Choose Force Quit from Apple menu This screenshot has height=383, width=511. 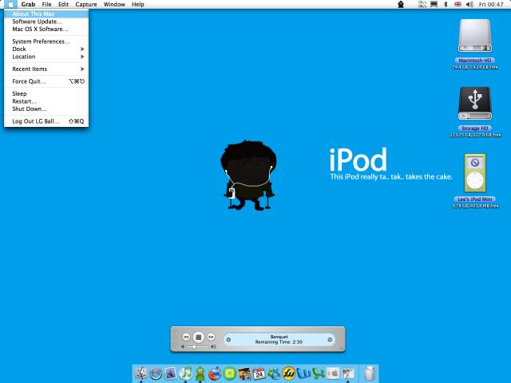[x=46, y=81]
